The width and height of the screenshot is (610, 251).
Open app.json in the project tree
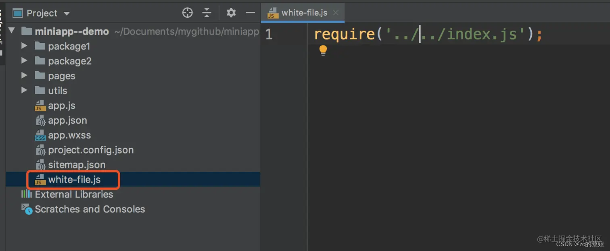(67, 120)
